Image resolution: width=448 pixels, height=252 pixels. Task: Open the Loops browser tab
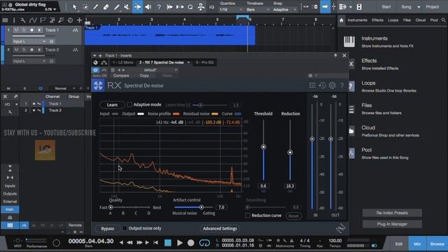(393, 20)
